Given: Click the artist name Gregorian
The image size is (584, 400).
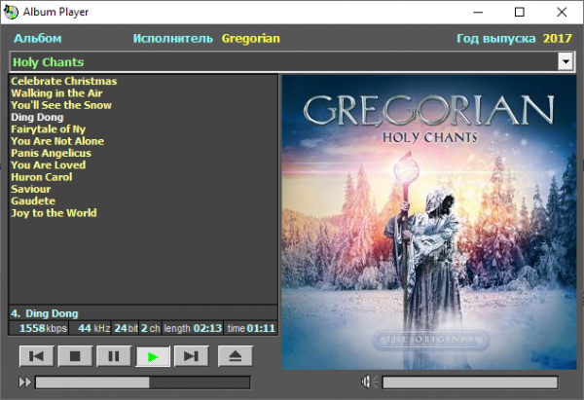Looking at the screenshot, I should point(251,38).
